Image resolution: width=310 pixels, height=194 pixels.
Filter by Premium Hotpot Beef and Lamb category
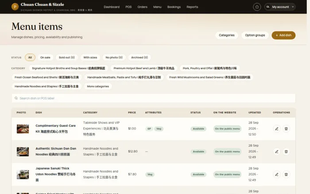click(144, 68)
